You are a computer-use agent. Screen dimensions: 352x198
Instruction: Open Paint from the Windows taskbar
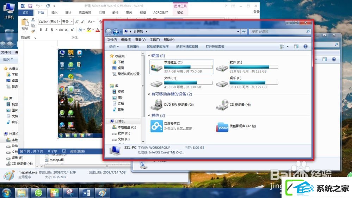click(x=102, y=193)
